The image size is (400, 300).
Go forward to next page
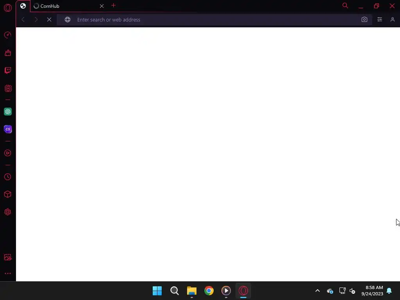click(x=36, y=20)
